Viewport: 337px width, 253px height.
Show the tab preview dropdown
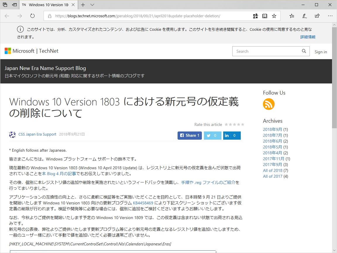point(92,5)
